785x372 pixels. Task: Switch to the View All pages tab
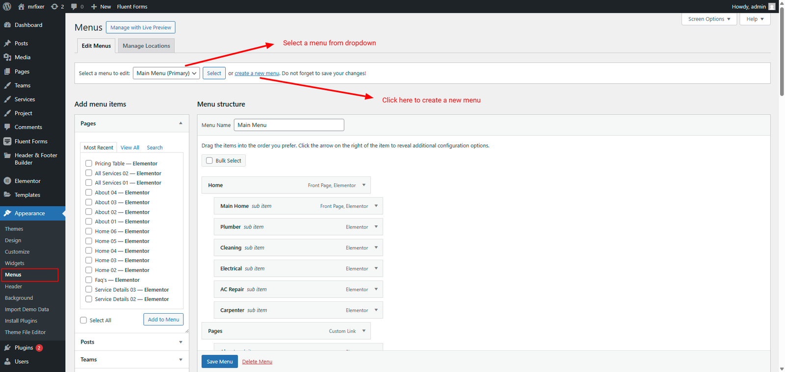130,148
